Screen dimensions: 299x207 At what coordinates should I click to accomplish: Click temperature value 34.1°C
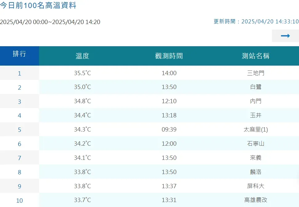coord(83,158)
